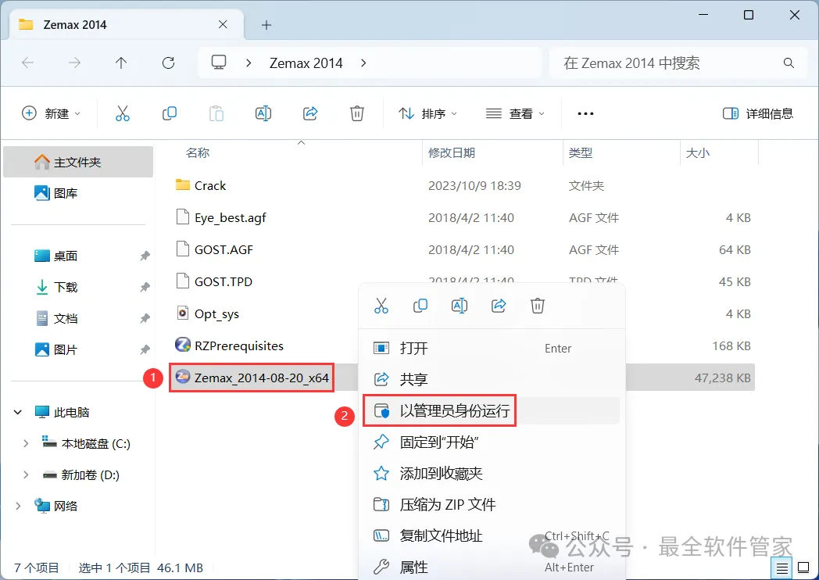Viewport: 819px width, 580px height.
Task: Click the Rename icon in the context menu
Action: [459, 306]
